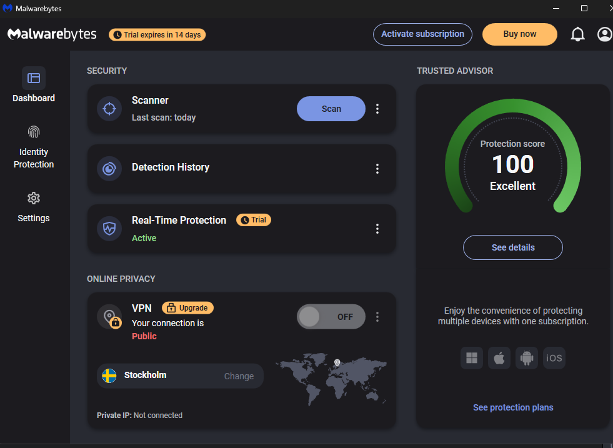
Task: Maximize the Malwarebytes window
Action: [x=584, y=8]
